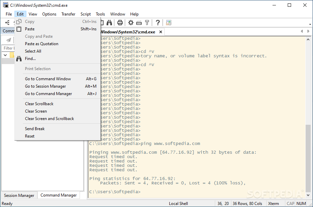Screen dimensions: 313x207
Task: Choose Clear Scrollback
Action: 57,103
